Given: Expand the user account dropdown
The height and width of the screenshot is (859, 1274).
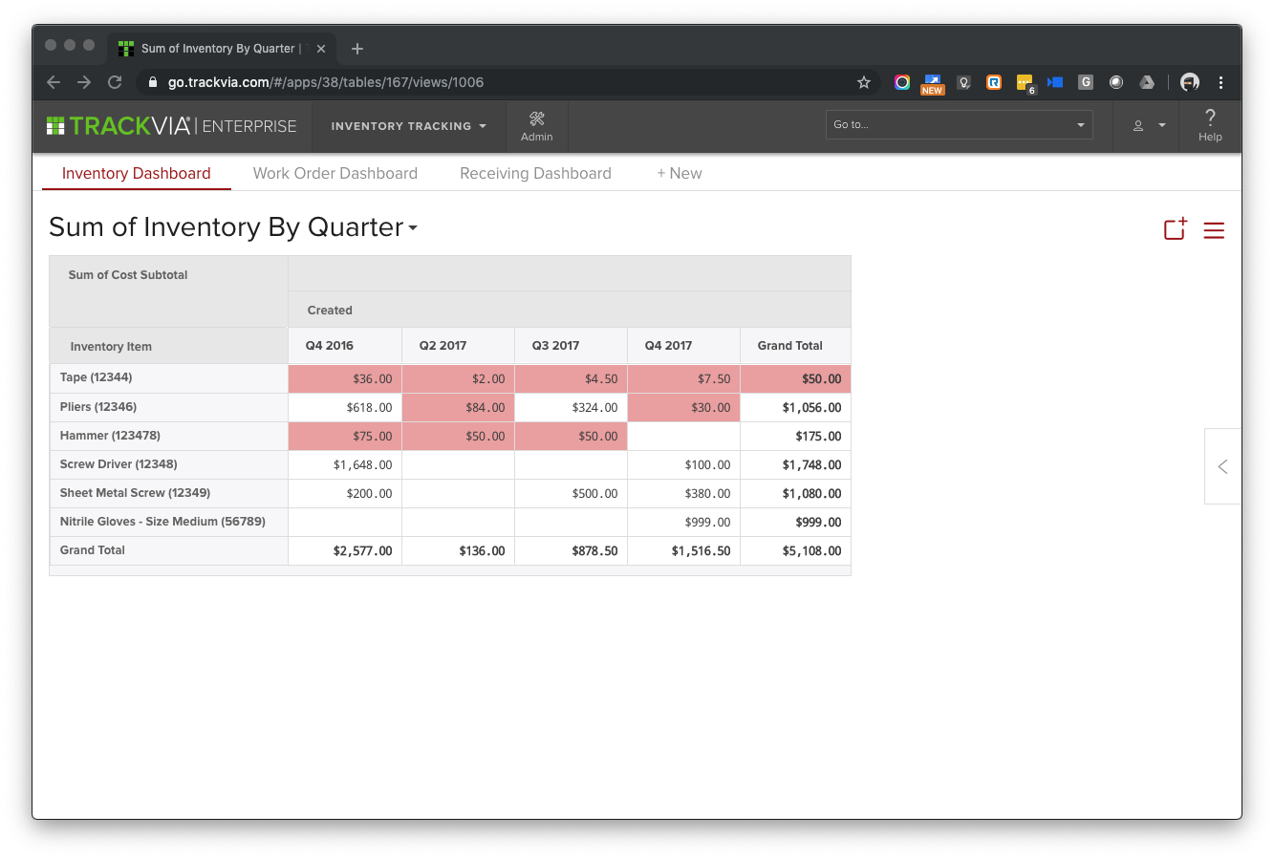Looking at the screenshot, I should 1148,126.
